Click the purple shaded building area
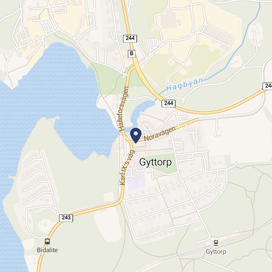 (x=136, y=181)
